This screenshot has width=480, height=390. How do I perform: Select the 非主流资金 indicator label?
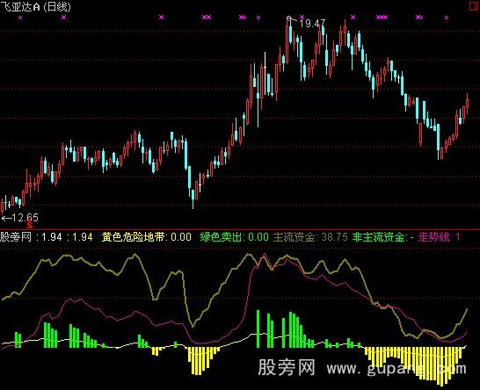coord(382,237)
